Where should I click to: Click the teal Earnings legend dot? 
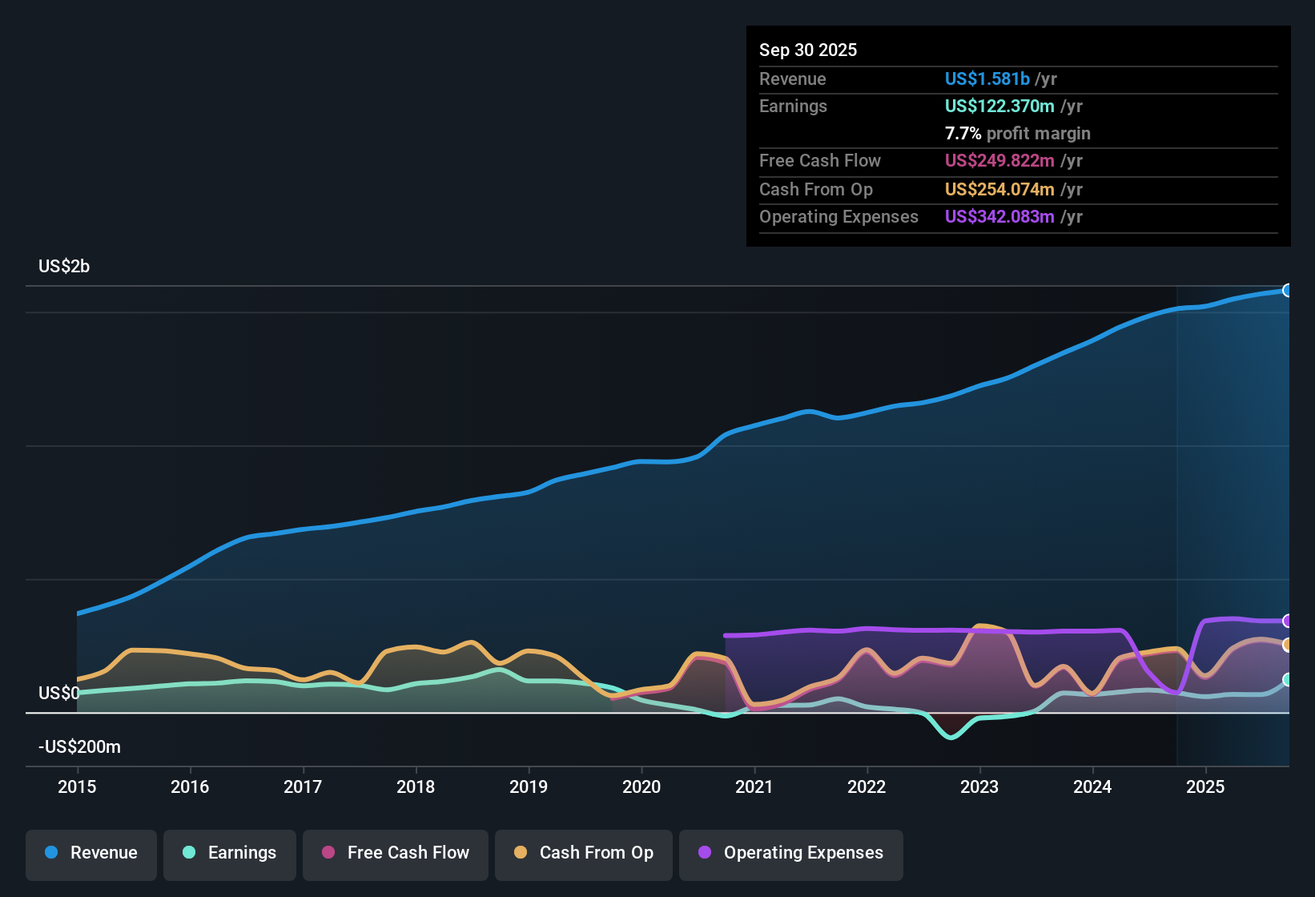(189, 853)
